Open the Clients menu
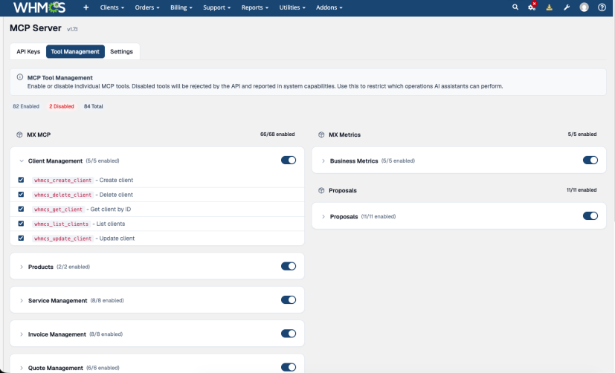 tap(112, 7)
